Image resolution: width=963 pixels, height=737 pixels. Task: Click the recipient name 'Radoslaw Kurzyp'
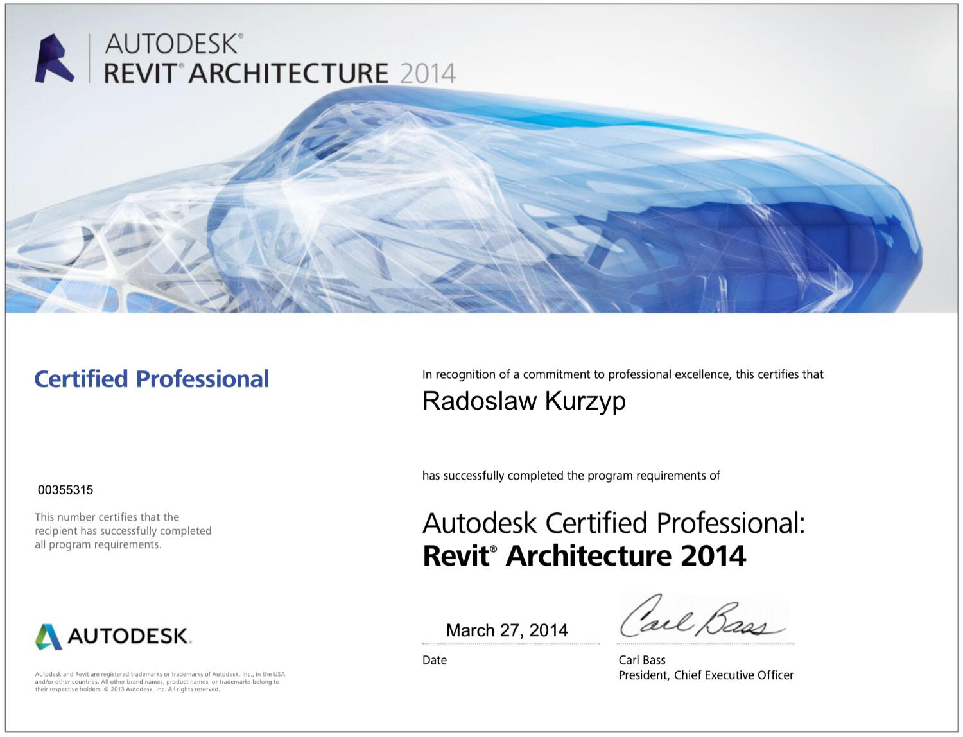524,401
